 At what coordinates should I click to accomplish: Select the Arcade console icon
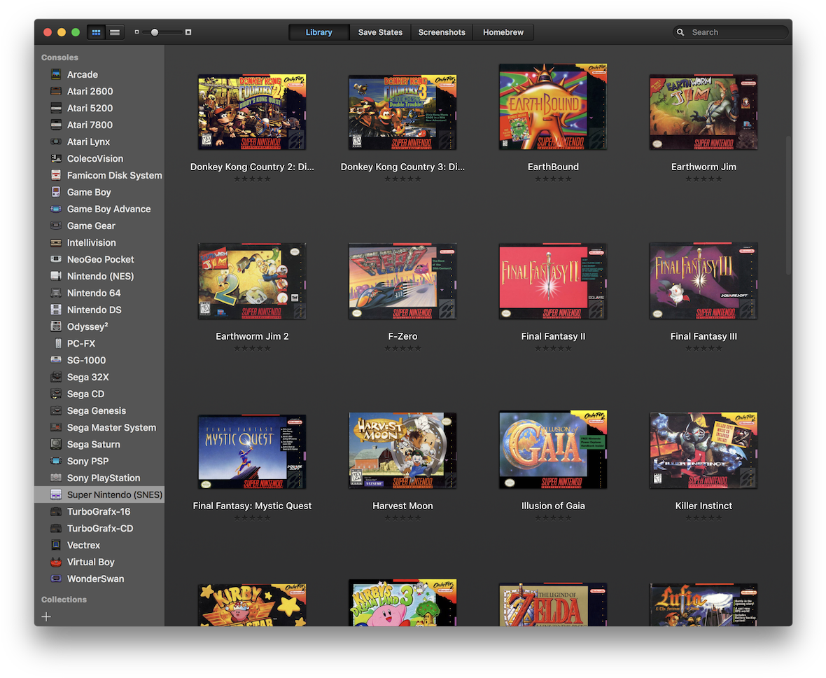pos(56,74)
